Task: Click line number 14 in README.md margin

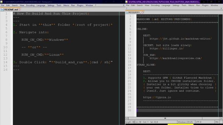Action: 6,62
